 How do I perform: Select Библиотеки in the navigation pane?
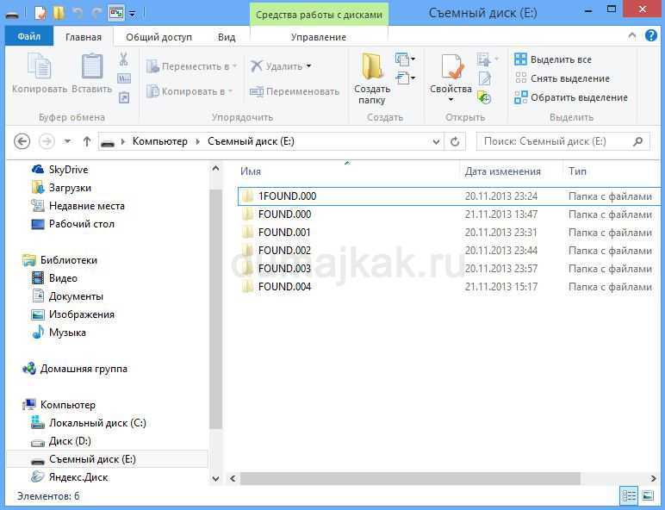(x=59, y=260)
